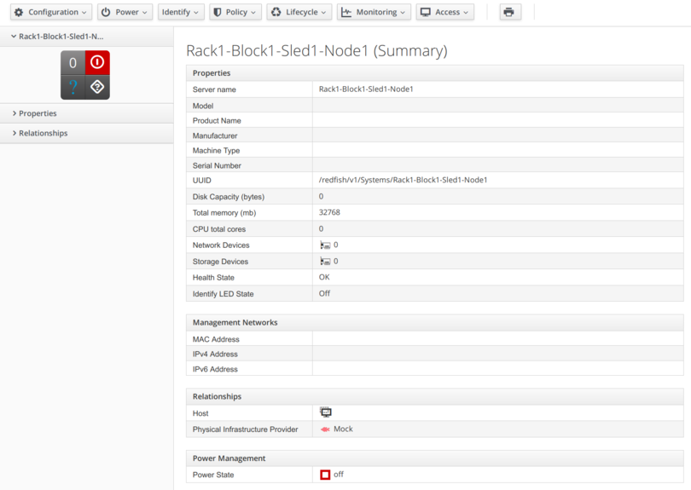Expand the Relationships section in sidebar
Viewport: 691px width, 490px height.
coord(43,133)
